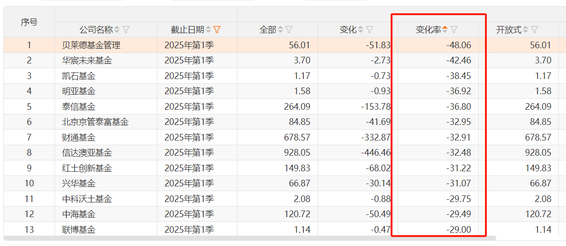The image size is (566, 246).
Task: Sort by 变化 column arrows
Action: 361,30
